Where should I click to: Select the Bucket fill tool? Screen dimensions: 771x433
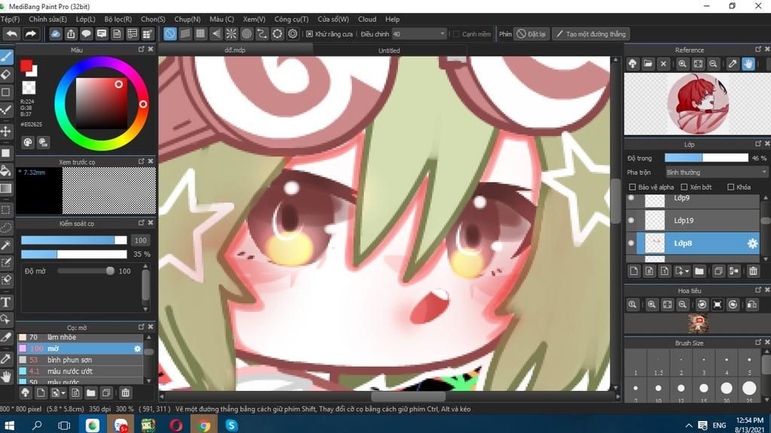tap(6, 171)
